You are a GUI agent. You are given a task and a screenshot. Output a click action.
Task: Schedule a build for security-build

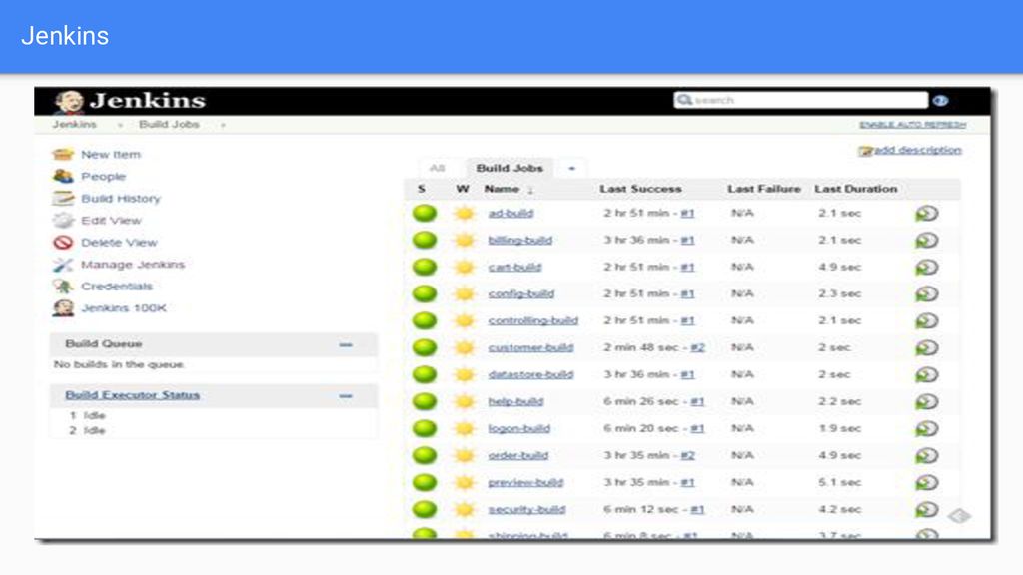(926, 510)
